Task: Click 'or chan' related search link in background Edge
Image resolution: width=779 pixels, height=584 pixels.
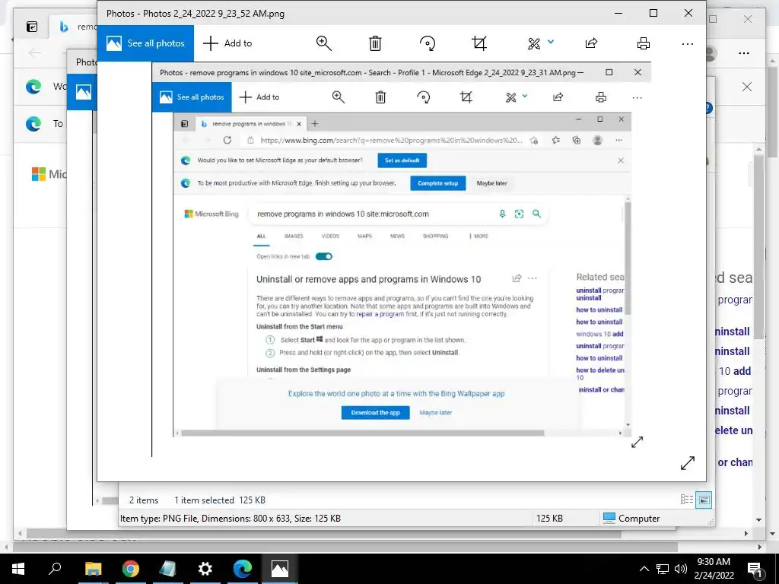Action: pyautogui.click(x=735, y=462)
